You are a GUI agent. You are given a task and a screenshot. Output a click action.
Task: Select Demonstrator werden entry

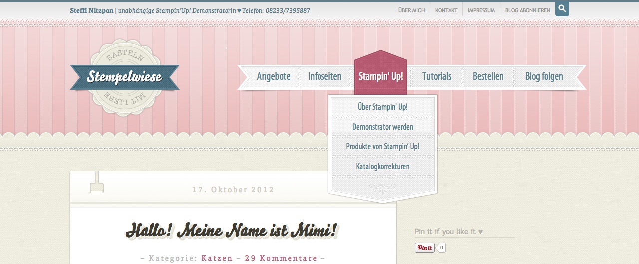(x=383, y=127)
